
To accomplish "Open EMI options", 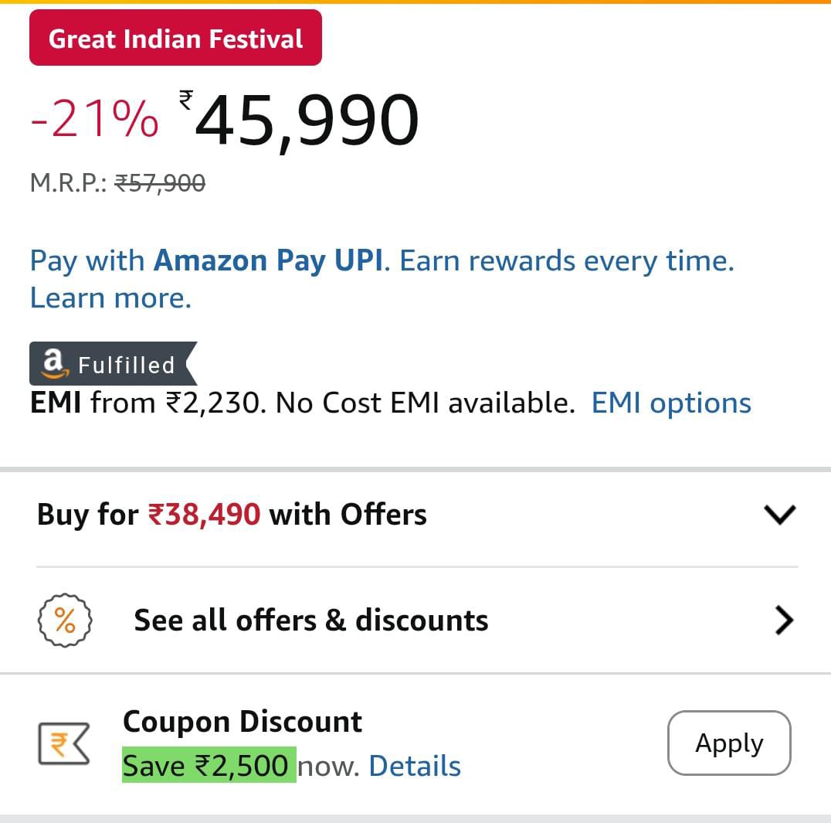I will click(670, 403).
